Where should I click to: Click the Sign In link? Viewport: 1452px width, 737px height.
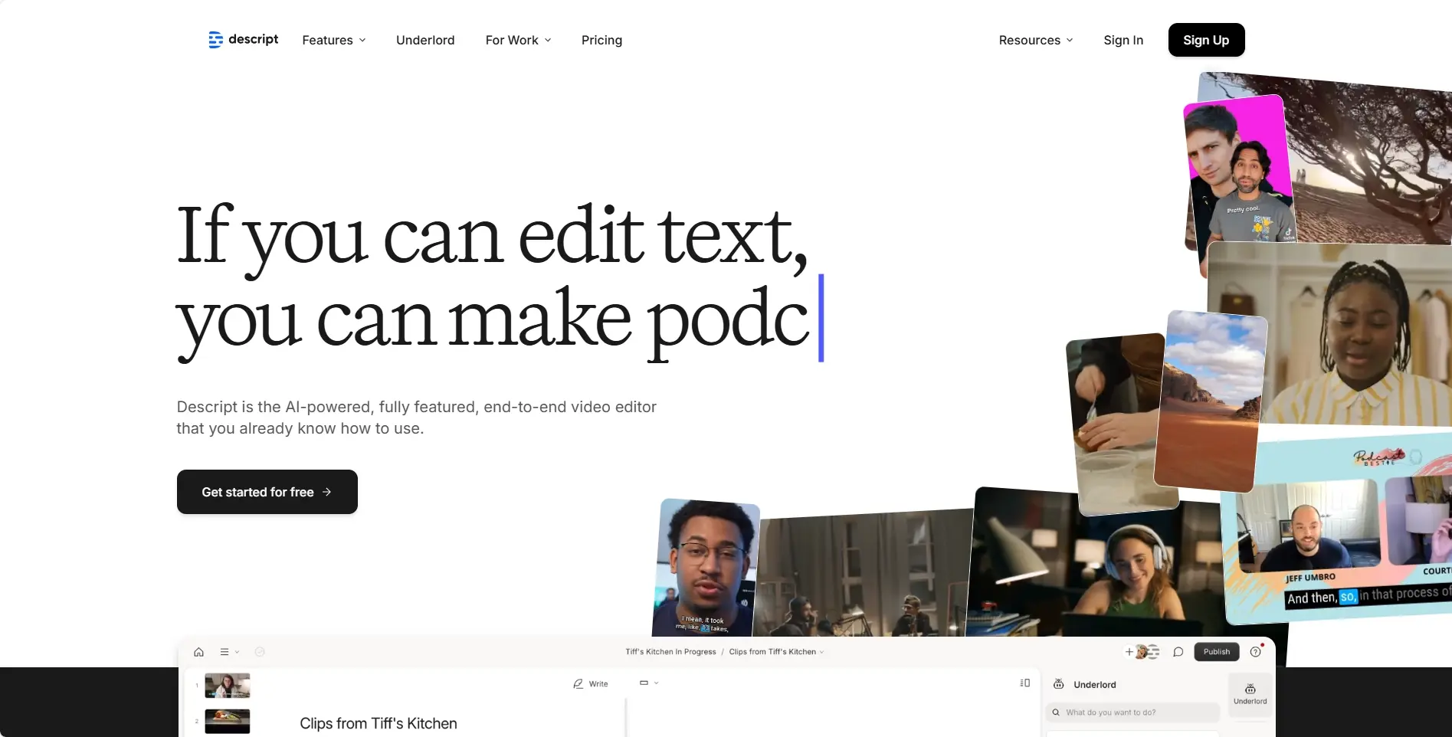click(1123, 40)
